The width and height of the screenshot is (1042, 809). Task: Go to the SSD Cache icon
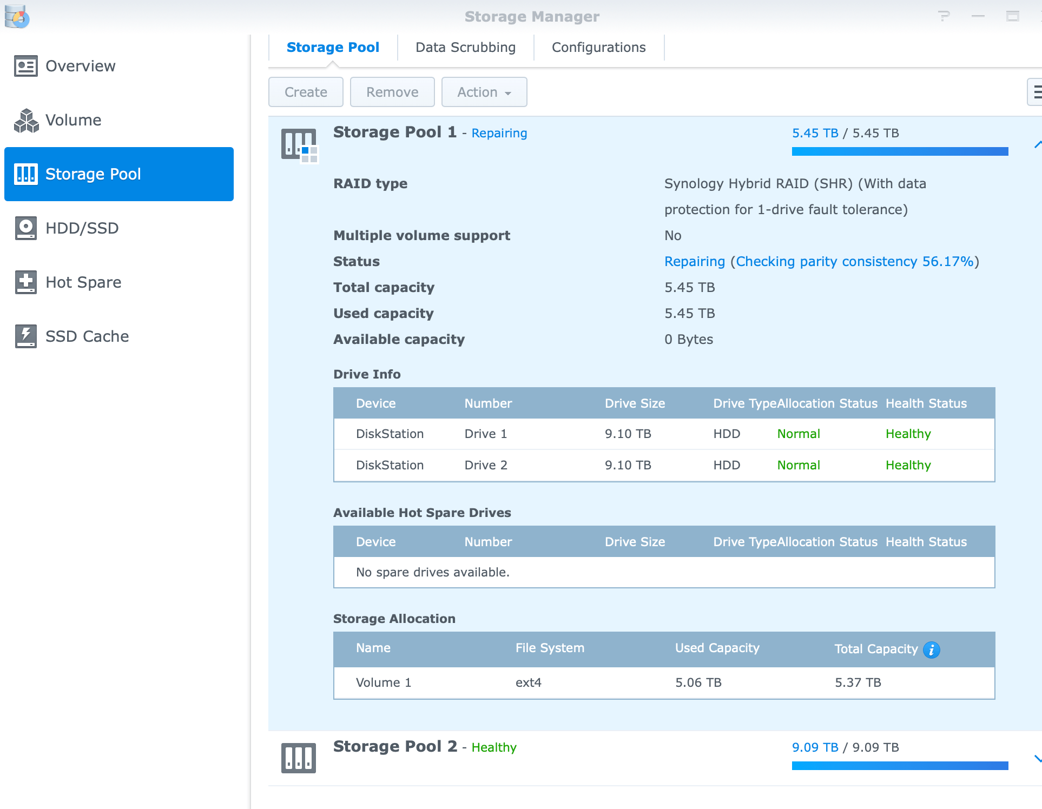point(25,336)
